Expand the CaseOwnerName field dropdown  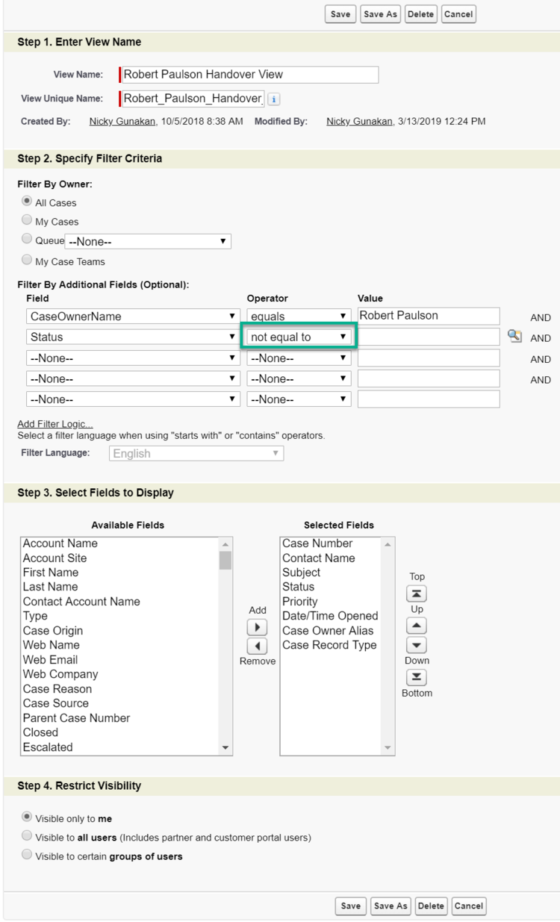click(133, 317)
